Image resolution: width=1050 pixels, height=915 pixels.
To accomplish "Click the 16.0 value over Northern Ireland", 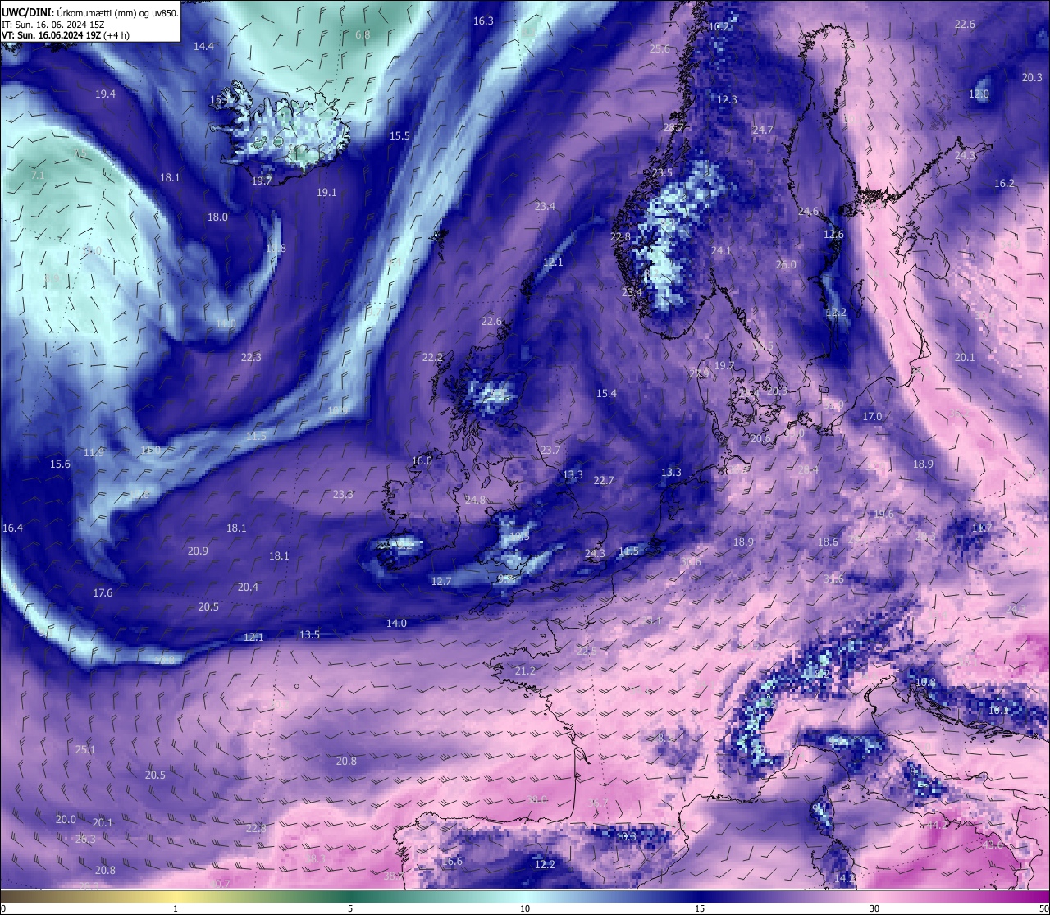I will tap(422, 460).
